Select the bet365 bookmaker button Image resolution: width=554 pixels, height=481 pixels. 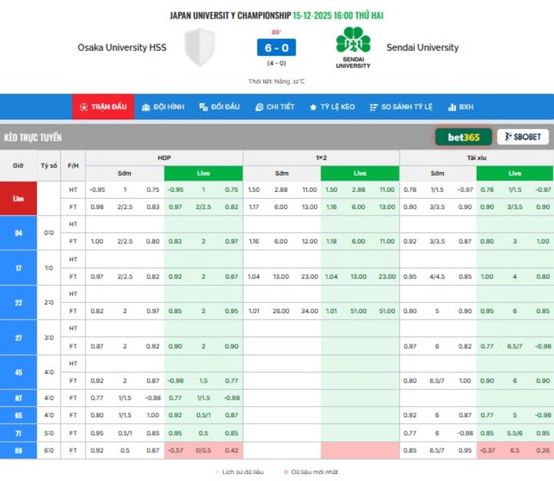tap(463, 137)
